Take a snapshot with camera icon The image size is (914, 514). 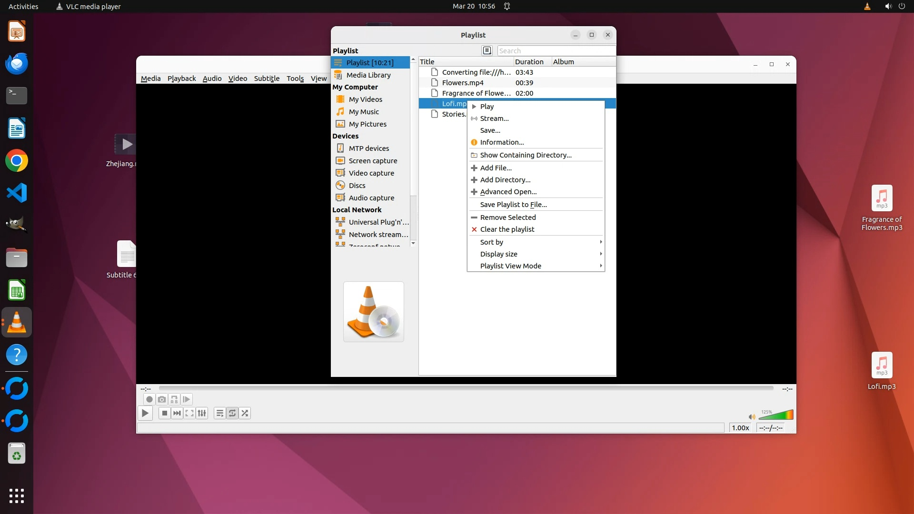coord(162,399)
